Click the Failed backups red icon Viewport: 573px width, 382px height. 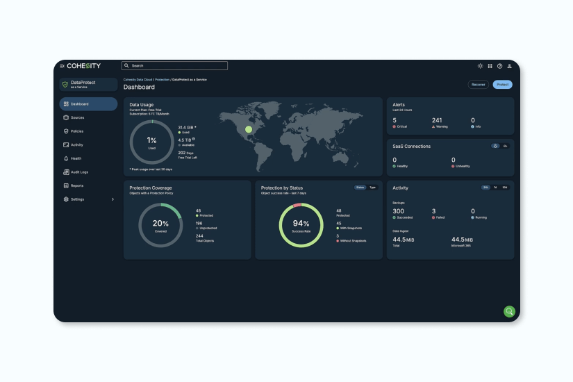click(x=433, y=217)
